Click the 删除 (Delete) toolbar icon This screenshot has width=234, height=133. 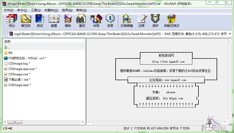68,21
